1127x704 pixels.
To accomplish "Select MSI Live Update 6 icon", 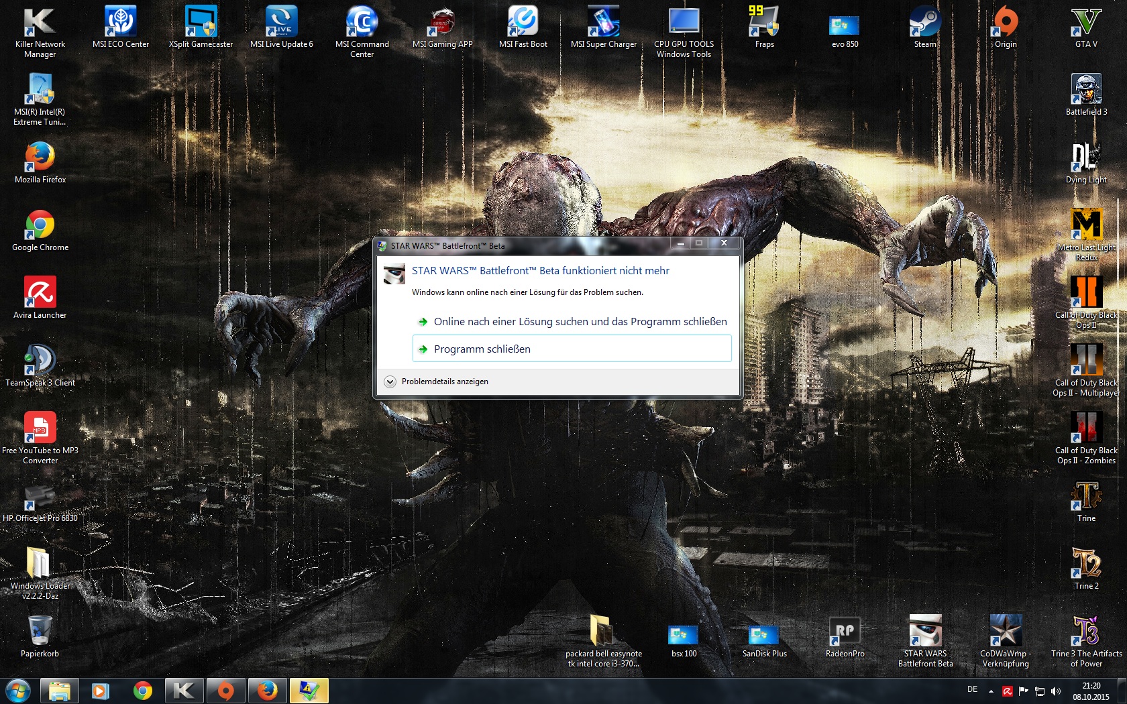I will [x=282, y=27].
